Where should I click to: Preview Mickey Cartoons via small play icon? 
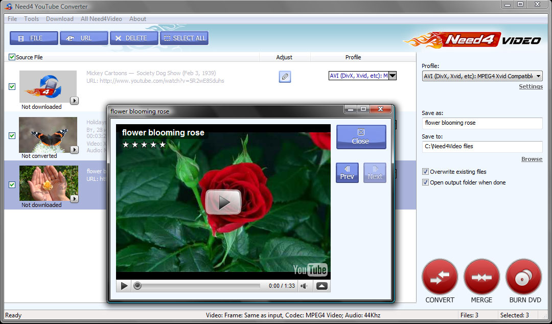[x=74, y=101]
